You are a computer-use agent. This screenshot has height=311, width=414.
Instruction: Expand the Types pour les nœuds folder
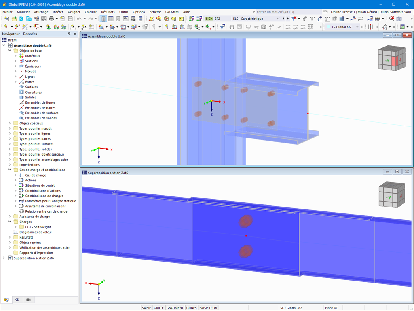(x=10, y=128)
